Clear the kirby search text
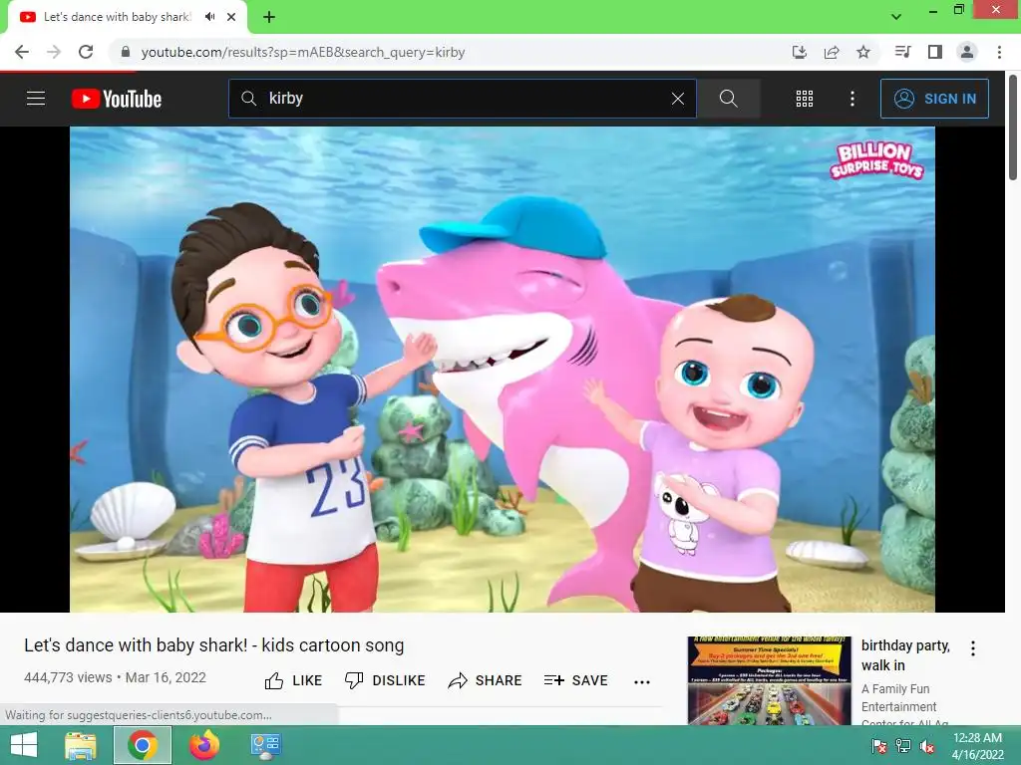 (x=678, y=99)
